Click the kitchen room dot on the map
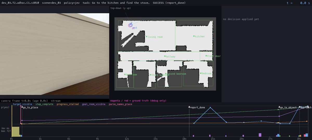This screenshot has width=312, height=140. (194, 36)
